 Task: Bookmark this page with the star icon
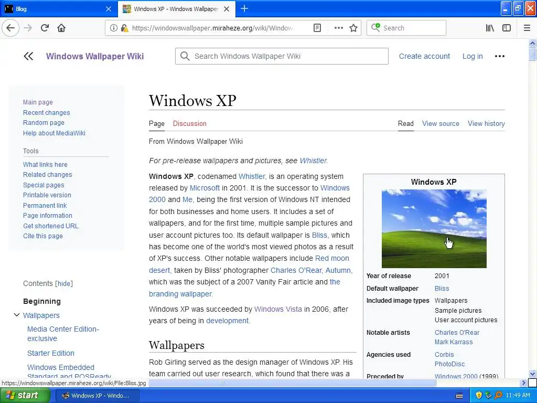[x=353, y=28]
